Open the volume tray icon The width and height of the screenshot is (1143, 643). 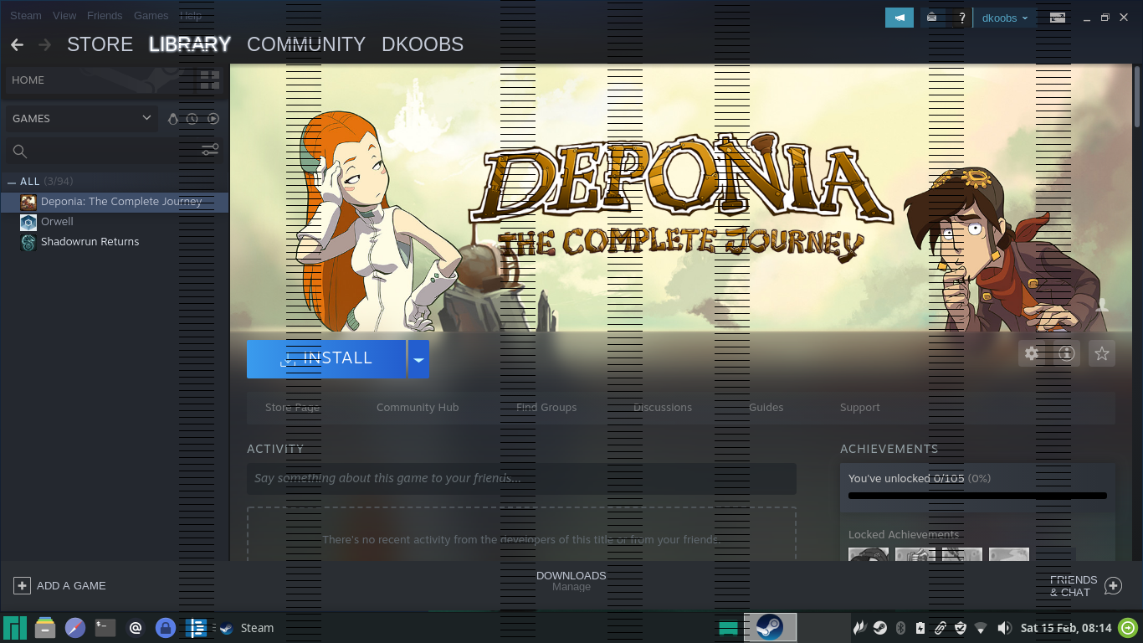click(x=1004, y=628)
